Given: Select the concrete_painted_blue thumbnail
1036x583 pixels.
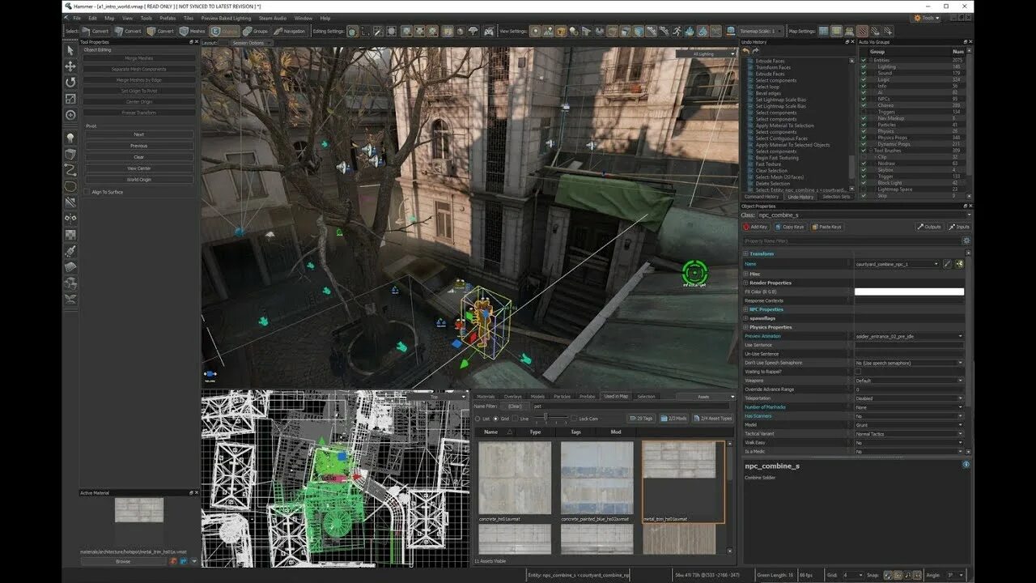Looking at the screenshot, I should tap(597, 478).
